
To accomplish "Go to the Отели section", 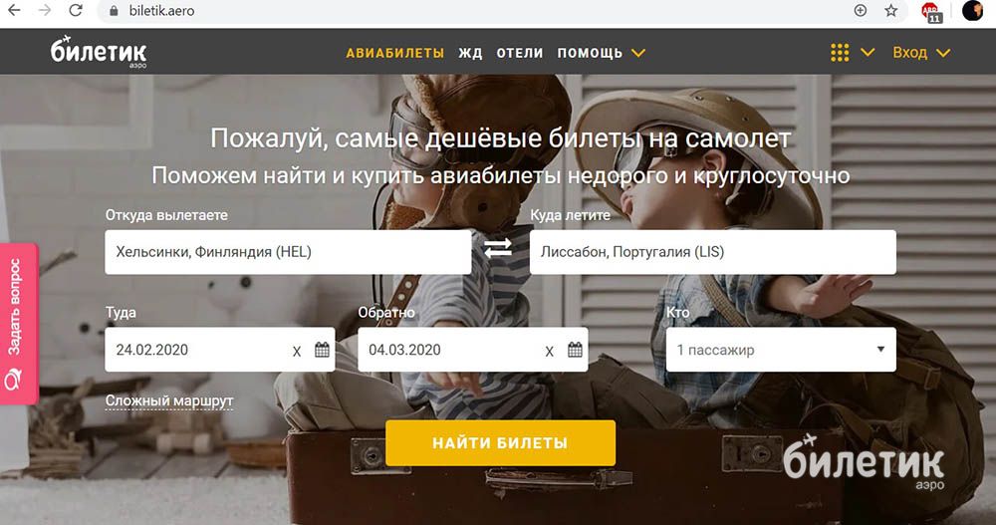I will pos(520,54).
